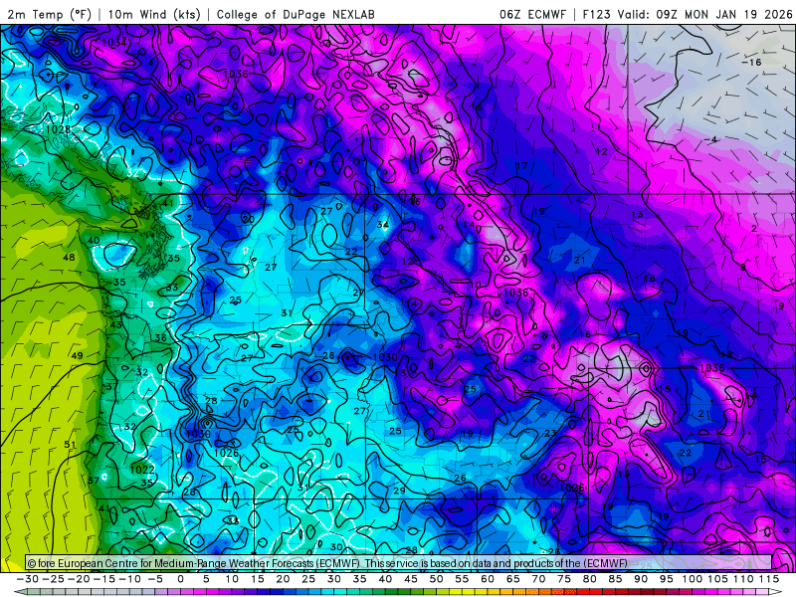
Task: Click the "45" label on the color scale
Action: click(x=411, y=579)
